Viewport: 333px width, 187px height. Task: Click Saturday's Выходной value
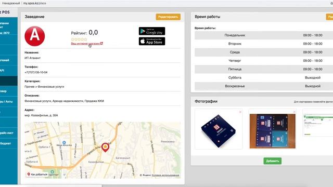(313, 77)
